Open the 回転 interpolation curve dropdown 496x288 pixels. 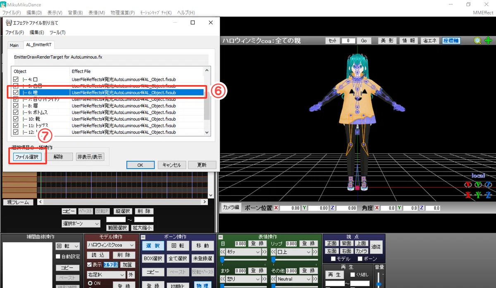click(67, 246)
